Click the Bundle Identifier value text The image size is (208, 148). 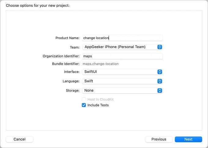tap(101, 64)
